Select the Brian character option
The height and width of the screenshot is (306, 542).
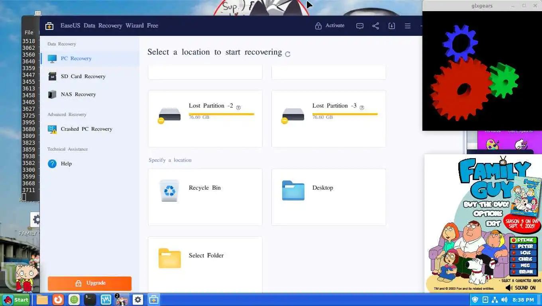point(524,272)
